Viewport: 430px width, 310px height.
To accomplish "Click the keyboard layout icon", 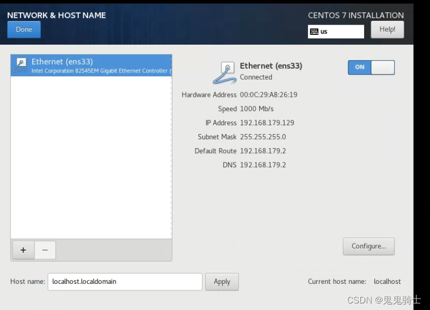I will [314, 32].
